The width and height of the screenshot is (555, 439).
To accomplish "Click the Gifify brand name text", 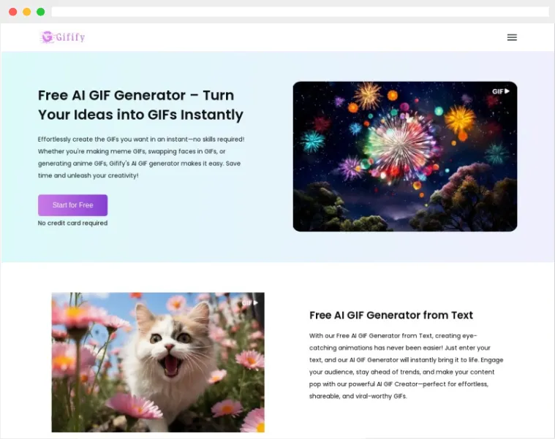I will [71, 37].
